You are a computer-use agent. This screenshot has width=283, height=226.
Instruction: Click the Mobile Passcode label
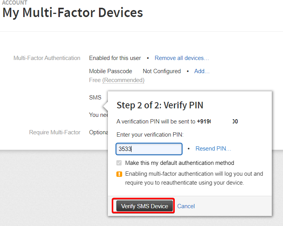click(111, 71)
